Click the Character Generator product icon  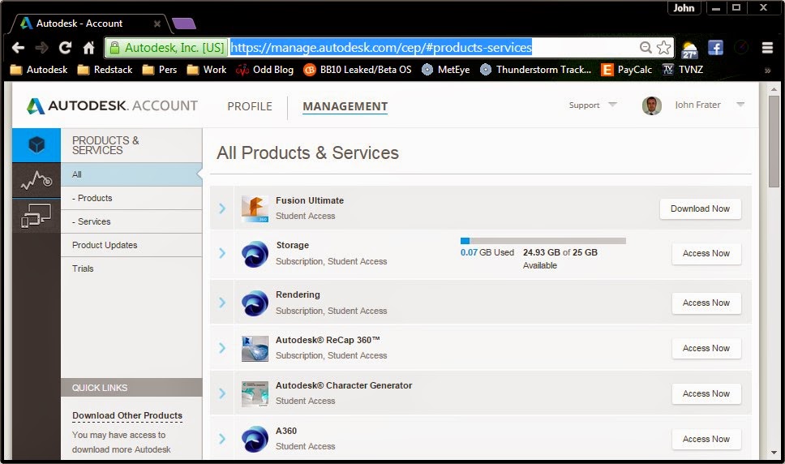(255, 393)
